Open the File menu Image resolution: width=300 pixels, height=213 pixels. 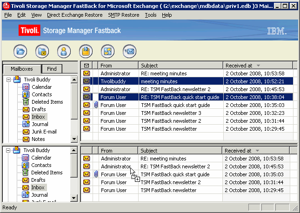[x=8, y=15]
